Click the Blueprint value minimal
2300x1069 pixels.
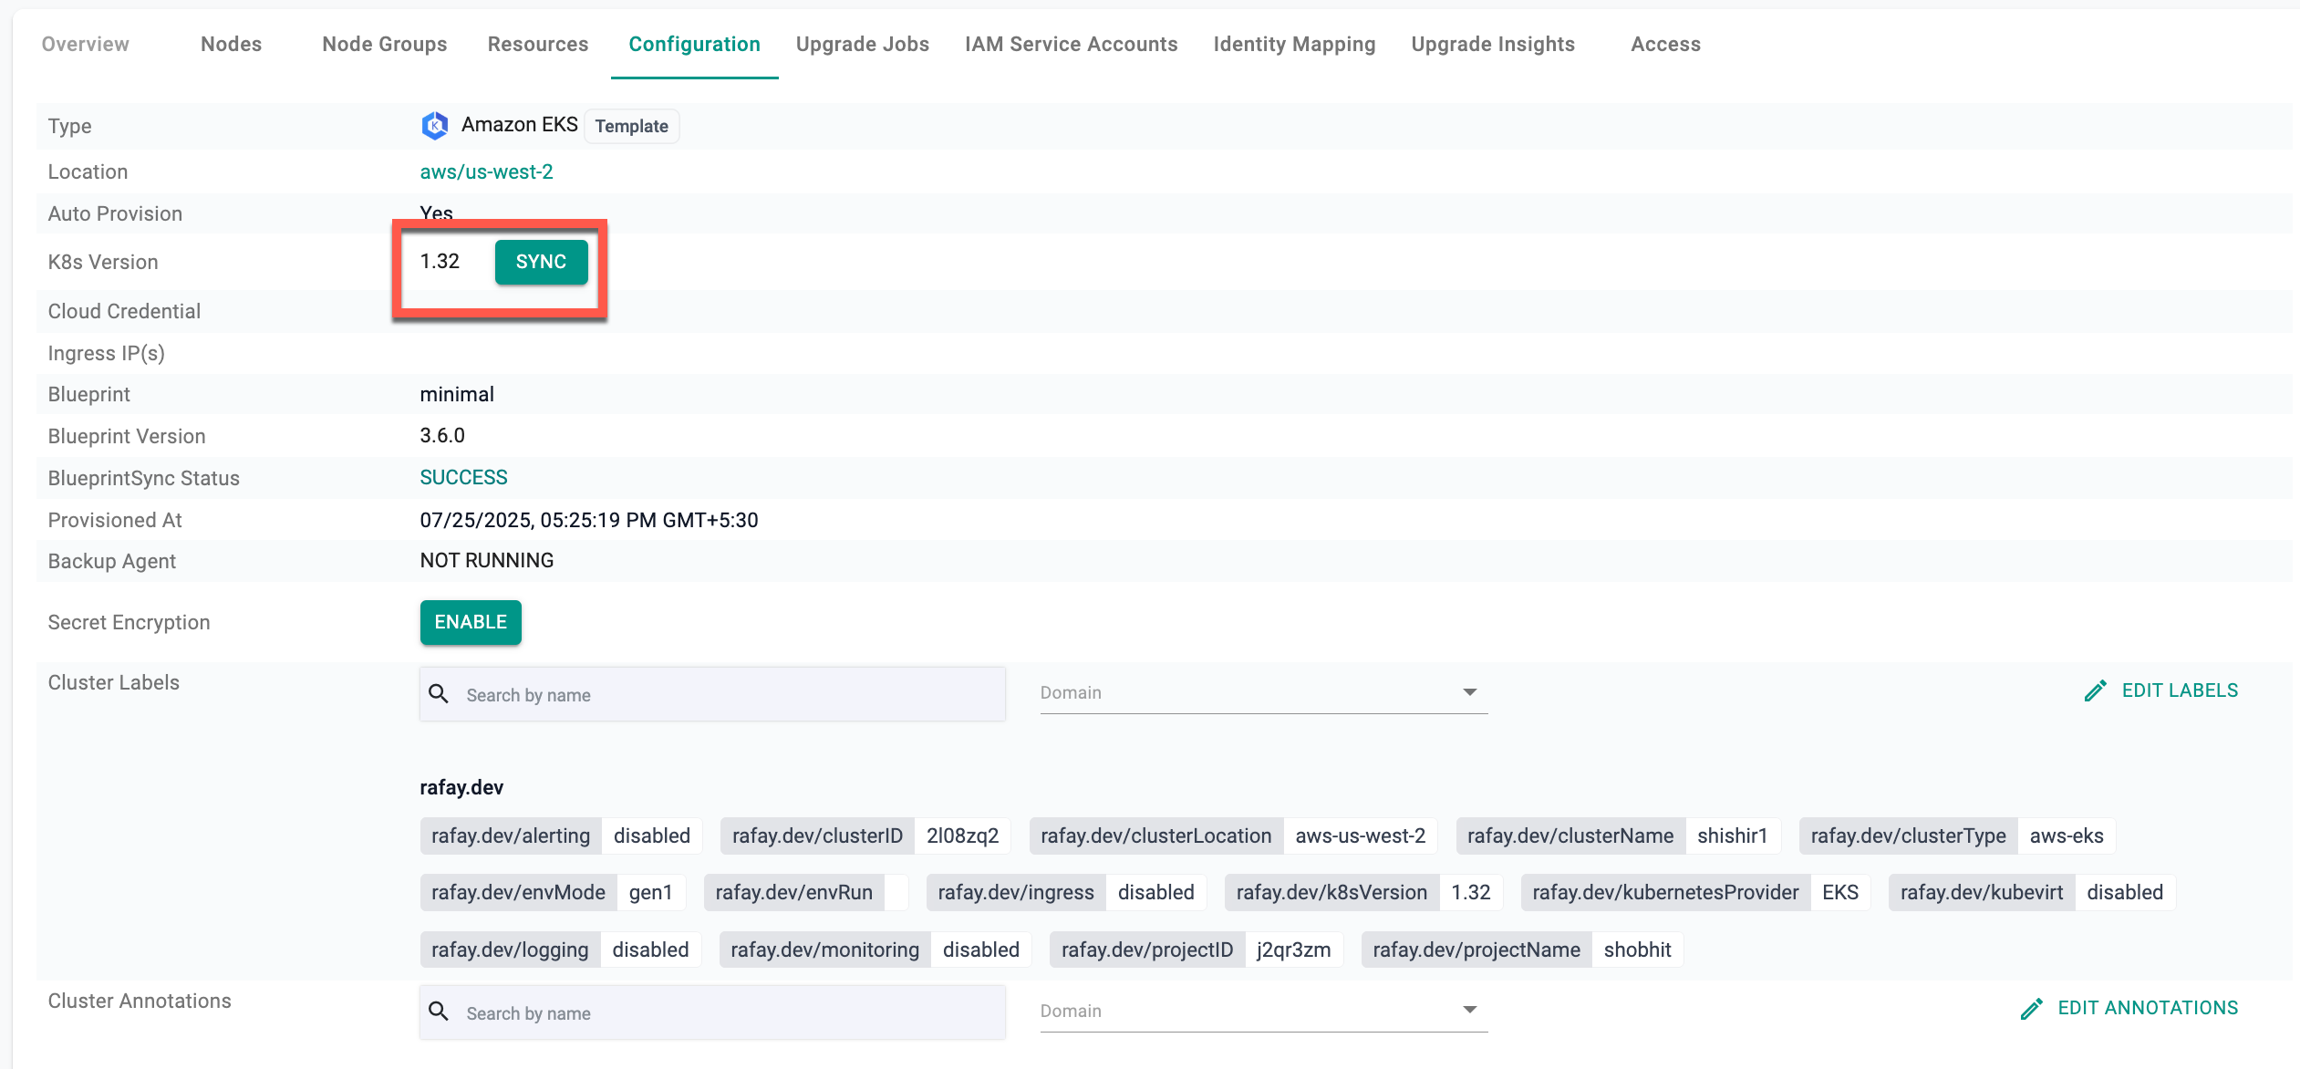(457, 394)
